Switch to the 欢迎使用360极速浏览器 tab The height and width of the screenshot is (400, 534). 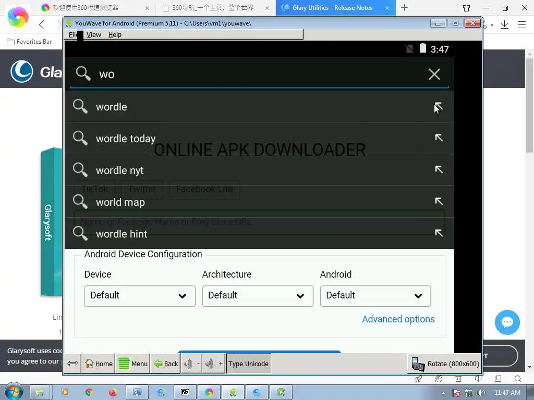click(x=95, y=7)
